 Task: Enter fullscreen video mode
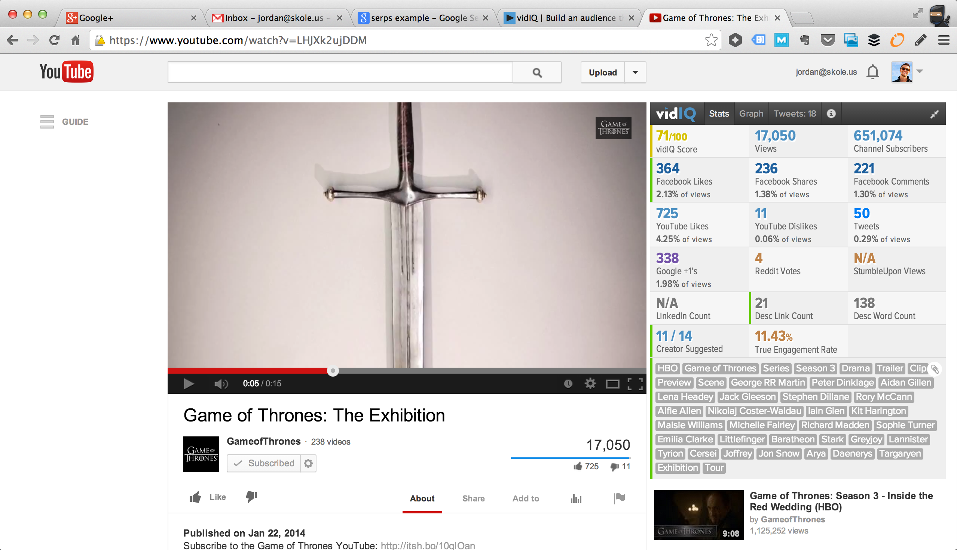(635, 384)
